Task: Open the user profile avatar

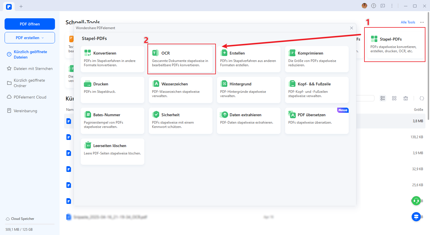Action: coord(364,6)
